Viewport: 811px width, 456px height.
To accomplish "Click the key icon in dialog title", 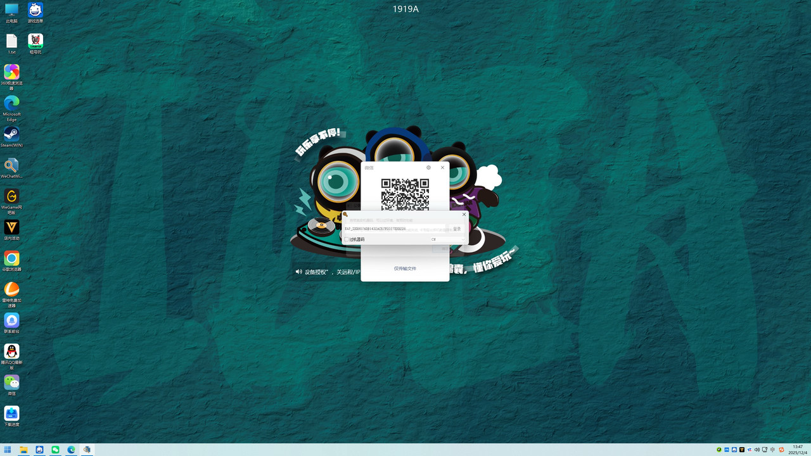I will pos(345,215).
